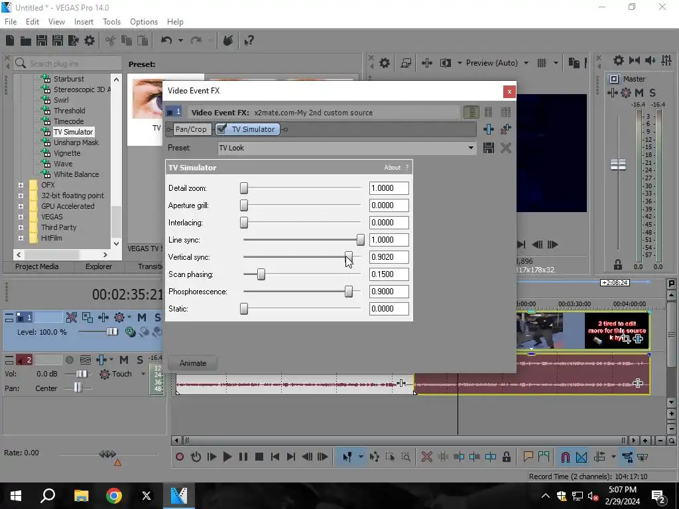Click the Cut scissors icon in toolbar
679x509 pixels.
click(x=111, y=40)
